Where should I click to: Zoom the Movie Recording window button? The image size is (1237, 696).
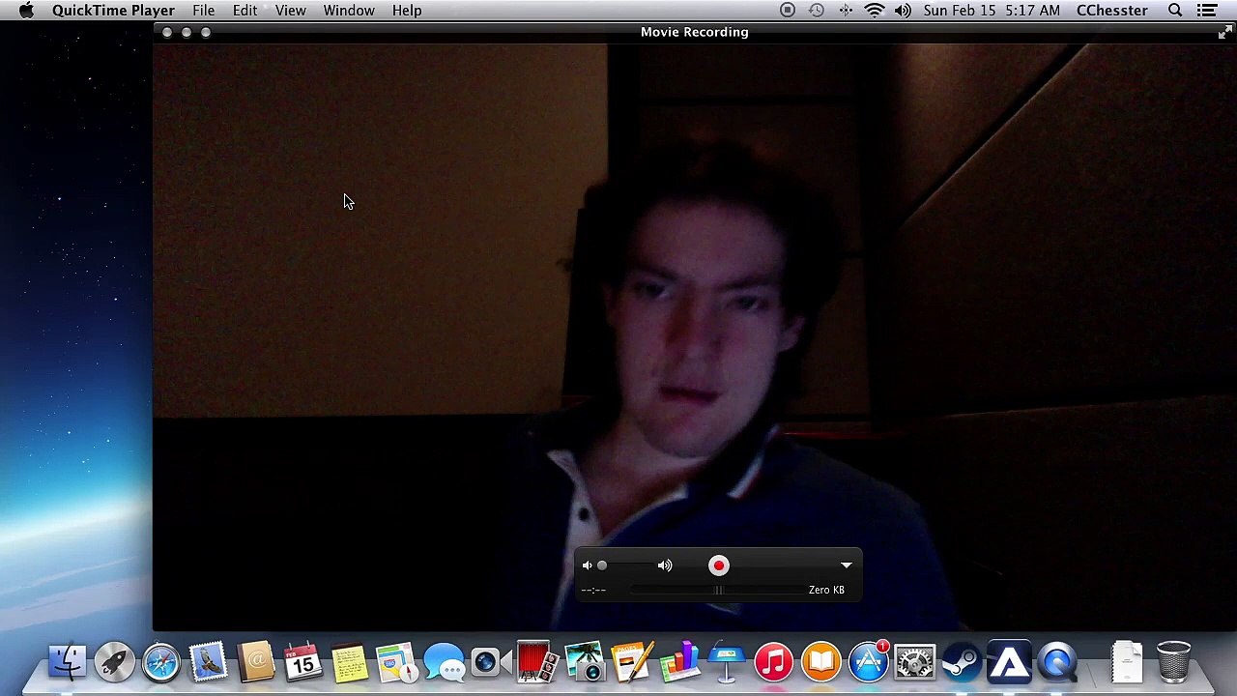pos(206,32)
